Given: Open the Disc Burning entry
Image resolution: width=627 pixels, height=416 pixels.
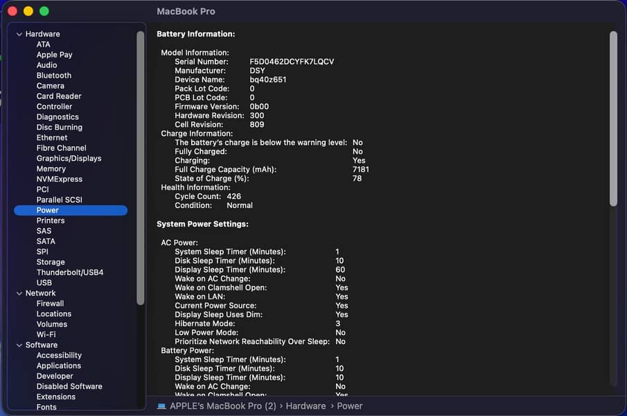Looking at the screenshot, I should click(x=60, y=128).
